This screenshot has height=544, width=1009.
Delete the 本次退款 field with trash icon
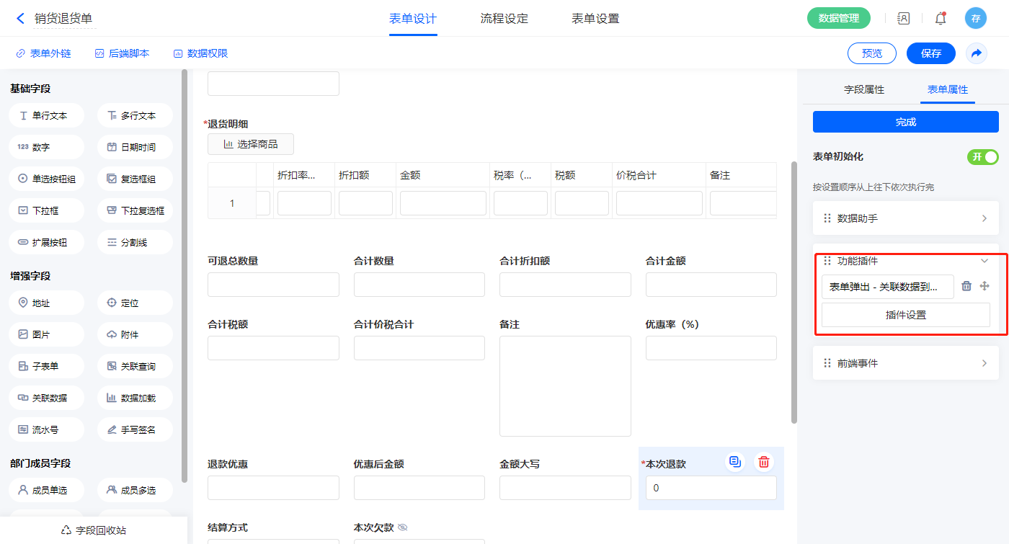[x=764, y=462]
